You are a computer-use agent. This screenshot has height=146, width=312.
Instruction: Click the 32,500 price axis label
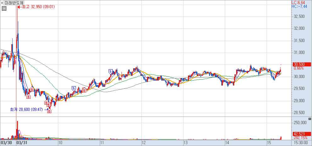coord(299,17)
